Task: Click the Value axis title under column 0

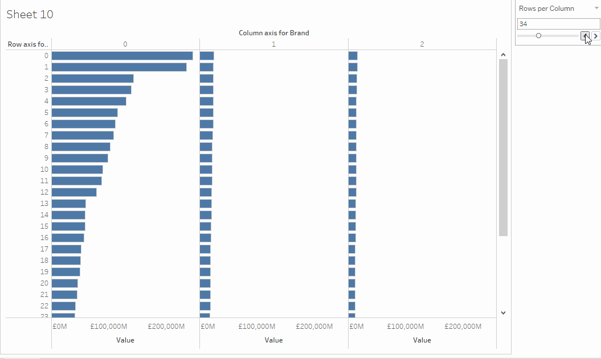Action: point(125,340)
